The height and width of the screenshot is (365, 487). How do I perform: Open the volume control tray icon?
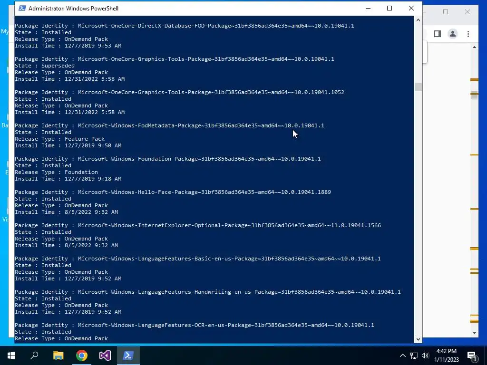coord(425,355)
